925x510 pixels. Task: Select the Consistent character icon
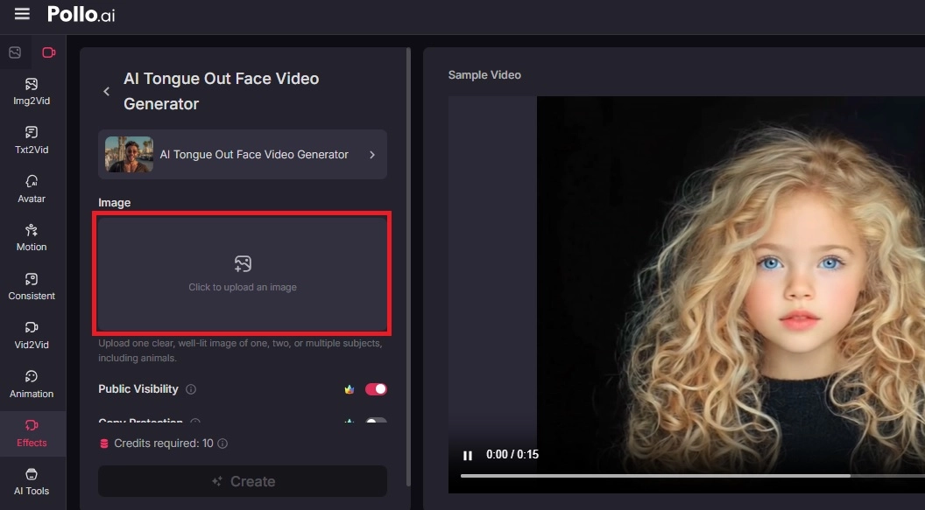(x=32, y=286)
